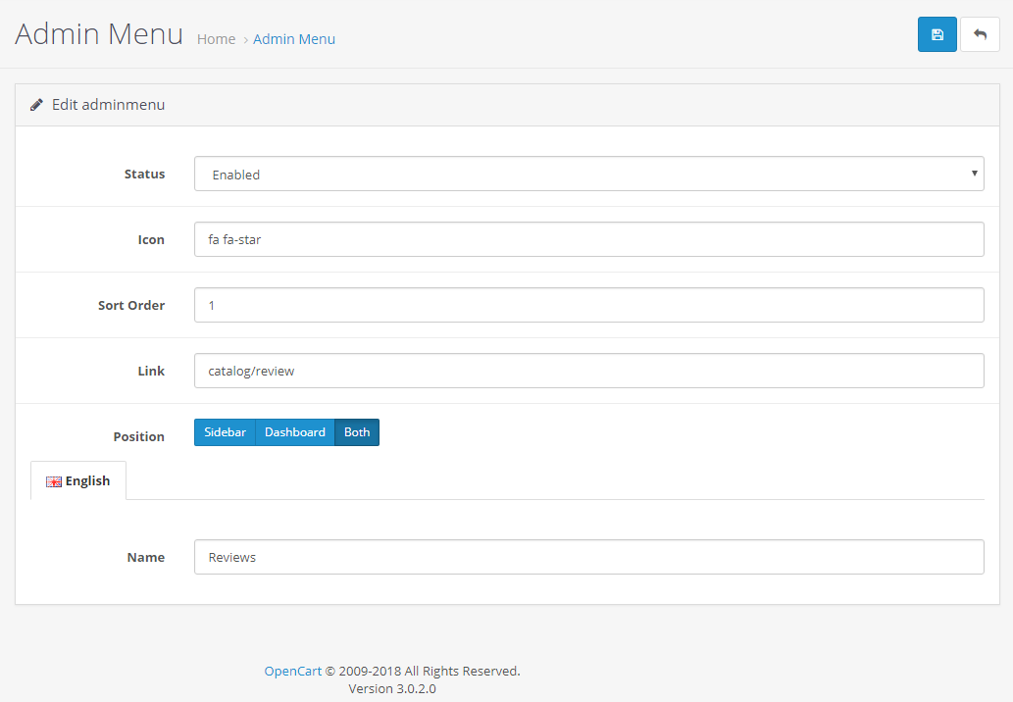Click the Name field containing Reviews
Screen dimensions: 1013x702
(588, 557)
